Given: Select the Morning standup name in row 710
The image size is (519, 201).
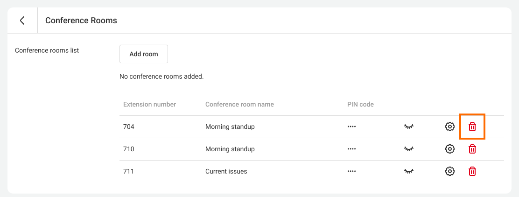Looking at the screenshot, I should (x=230, y=149).
